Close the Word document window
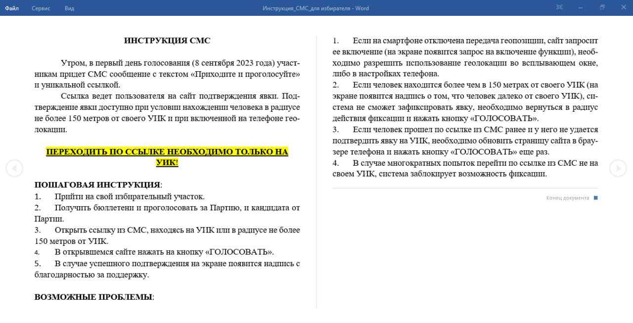The width and height of the screenshot is (633, 323). click(x=623, y=7)
